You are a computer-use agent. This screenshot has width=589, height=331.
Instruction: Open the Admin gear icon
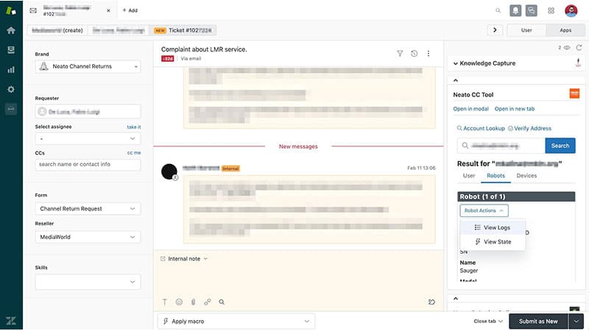tap(11, 89)
